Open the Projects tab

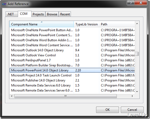[38, 14]
